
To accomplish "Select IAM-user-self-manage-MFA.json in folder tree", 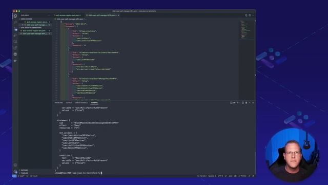I will pos(35,33).
